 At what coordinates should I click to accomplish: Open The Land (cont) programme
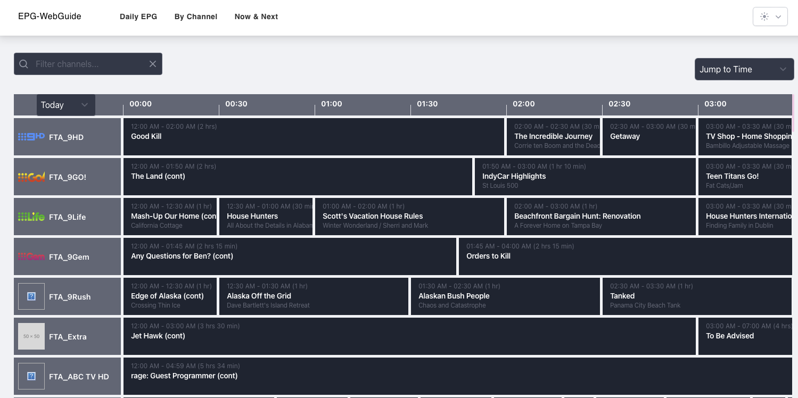[x=298, y=177]
